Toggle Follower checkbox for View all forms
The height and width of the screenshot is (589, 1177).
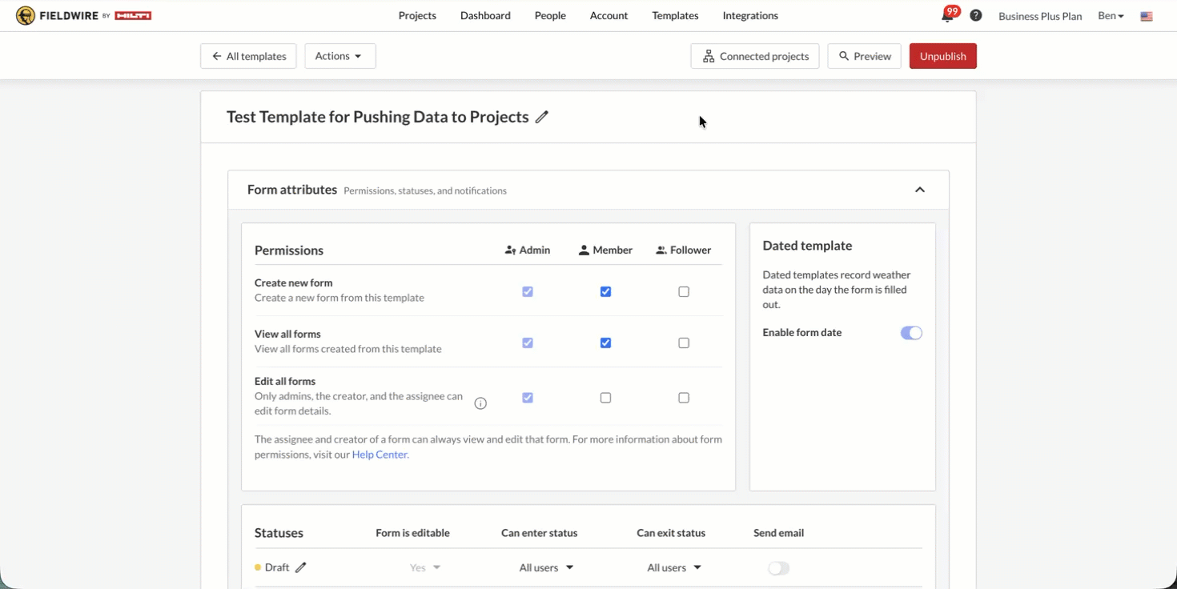(684, 343)
